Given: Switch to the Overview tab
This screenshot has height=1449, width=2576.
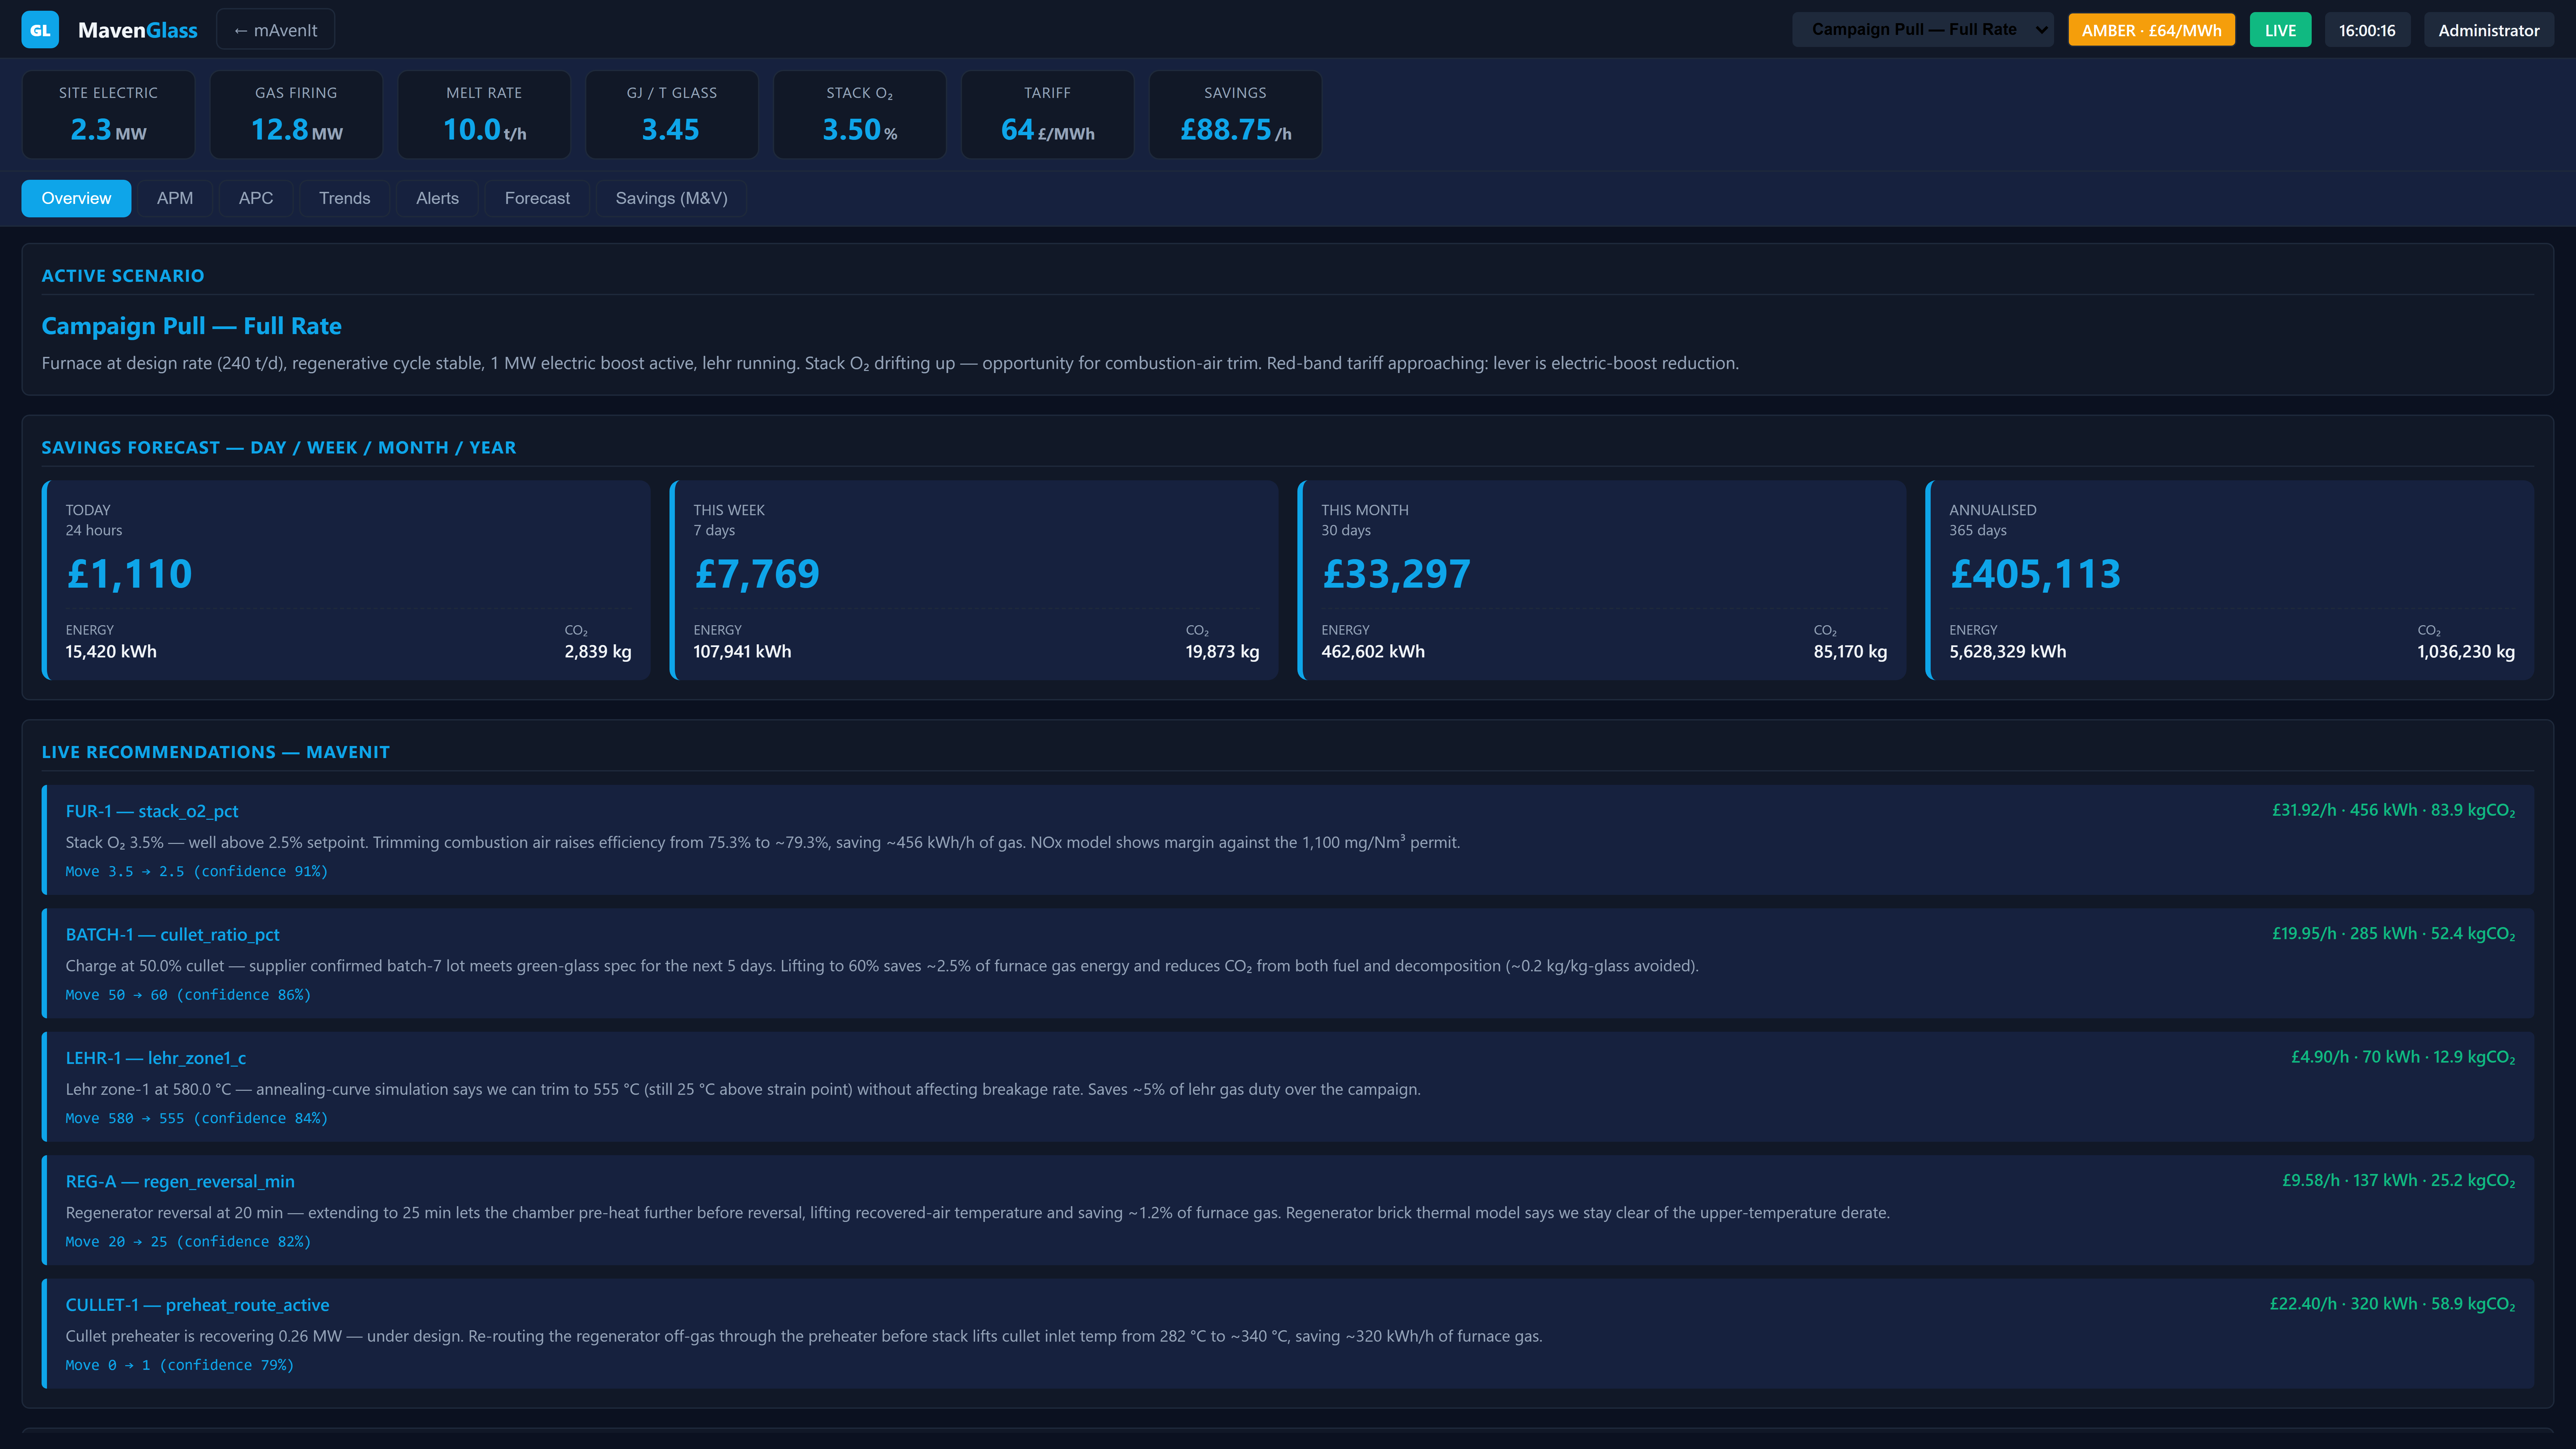Looking at the screenshot, I should [76, 198].
